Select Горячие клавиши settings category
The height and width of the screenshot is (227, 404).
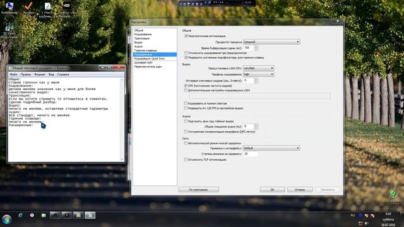click(155, 50)
